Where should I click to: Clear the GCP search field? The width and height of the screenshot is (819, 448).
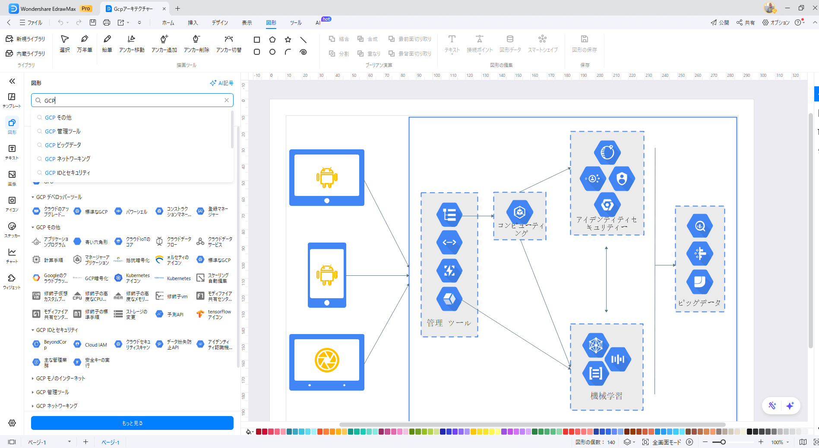pyautogui.click(x=227, y=100)
